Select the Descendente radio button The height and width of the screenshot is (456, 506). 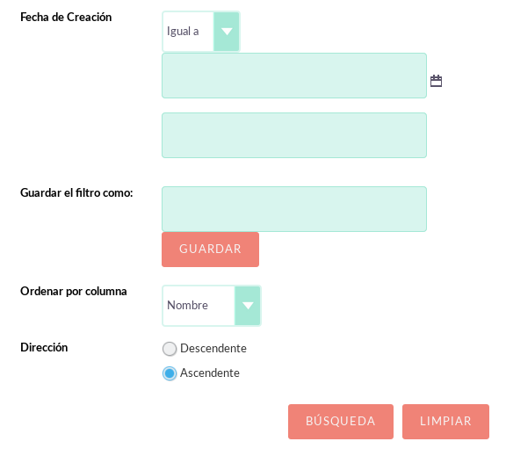pyautogui.click(x=170, y=349)
